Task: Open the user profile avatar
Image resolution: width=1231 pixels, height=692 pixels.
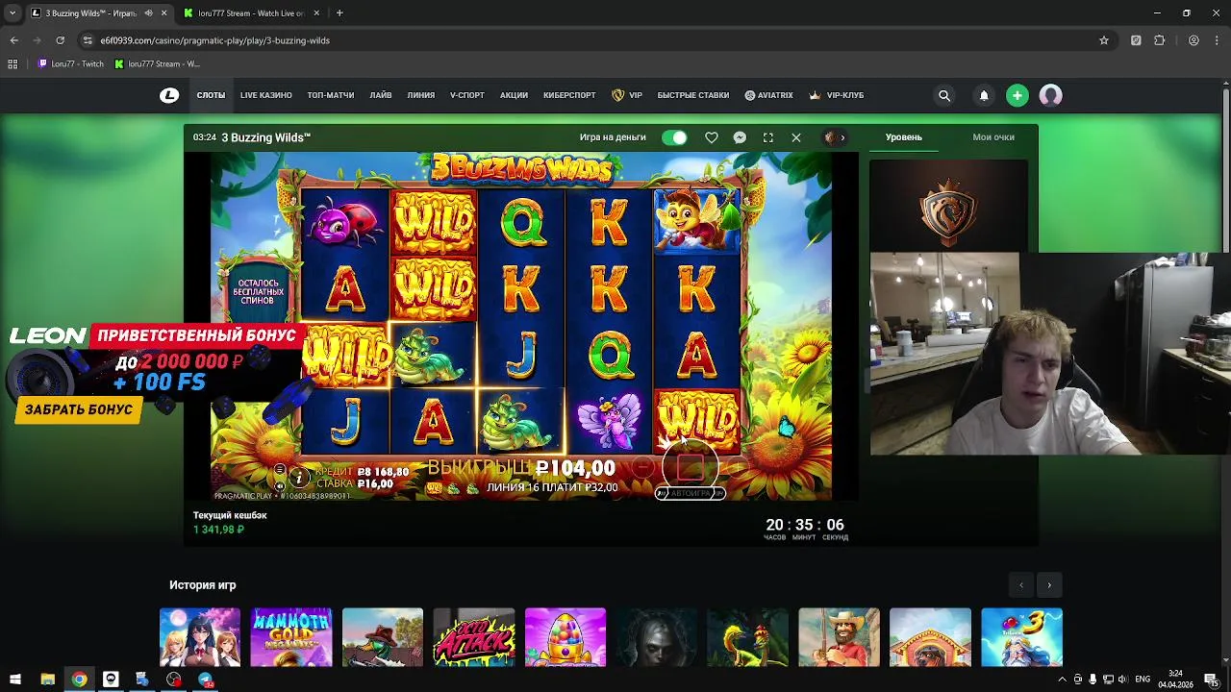Action: [x=1050, y=95]
